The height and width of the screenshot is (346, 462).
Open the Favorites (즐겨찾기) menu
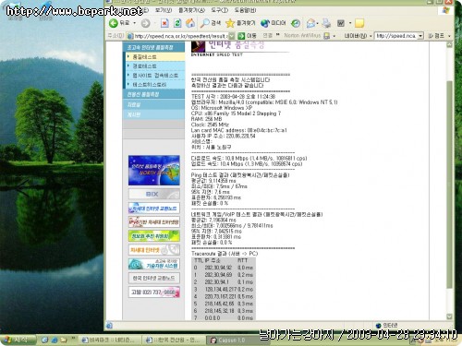point(191,10)
